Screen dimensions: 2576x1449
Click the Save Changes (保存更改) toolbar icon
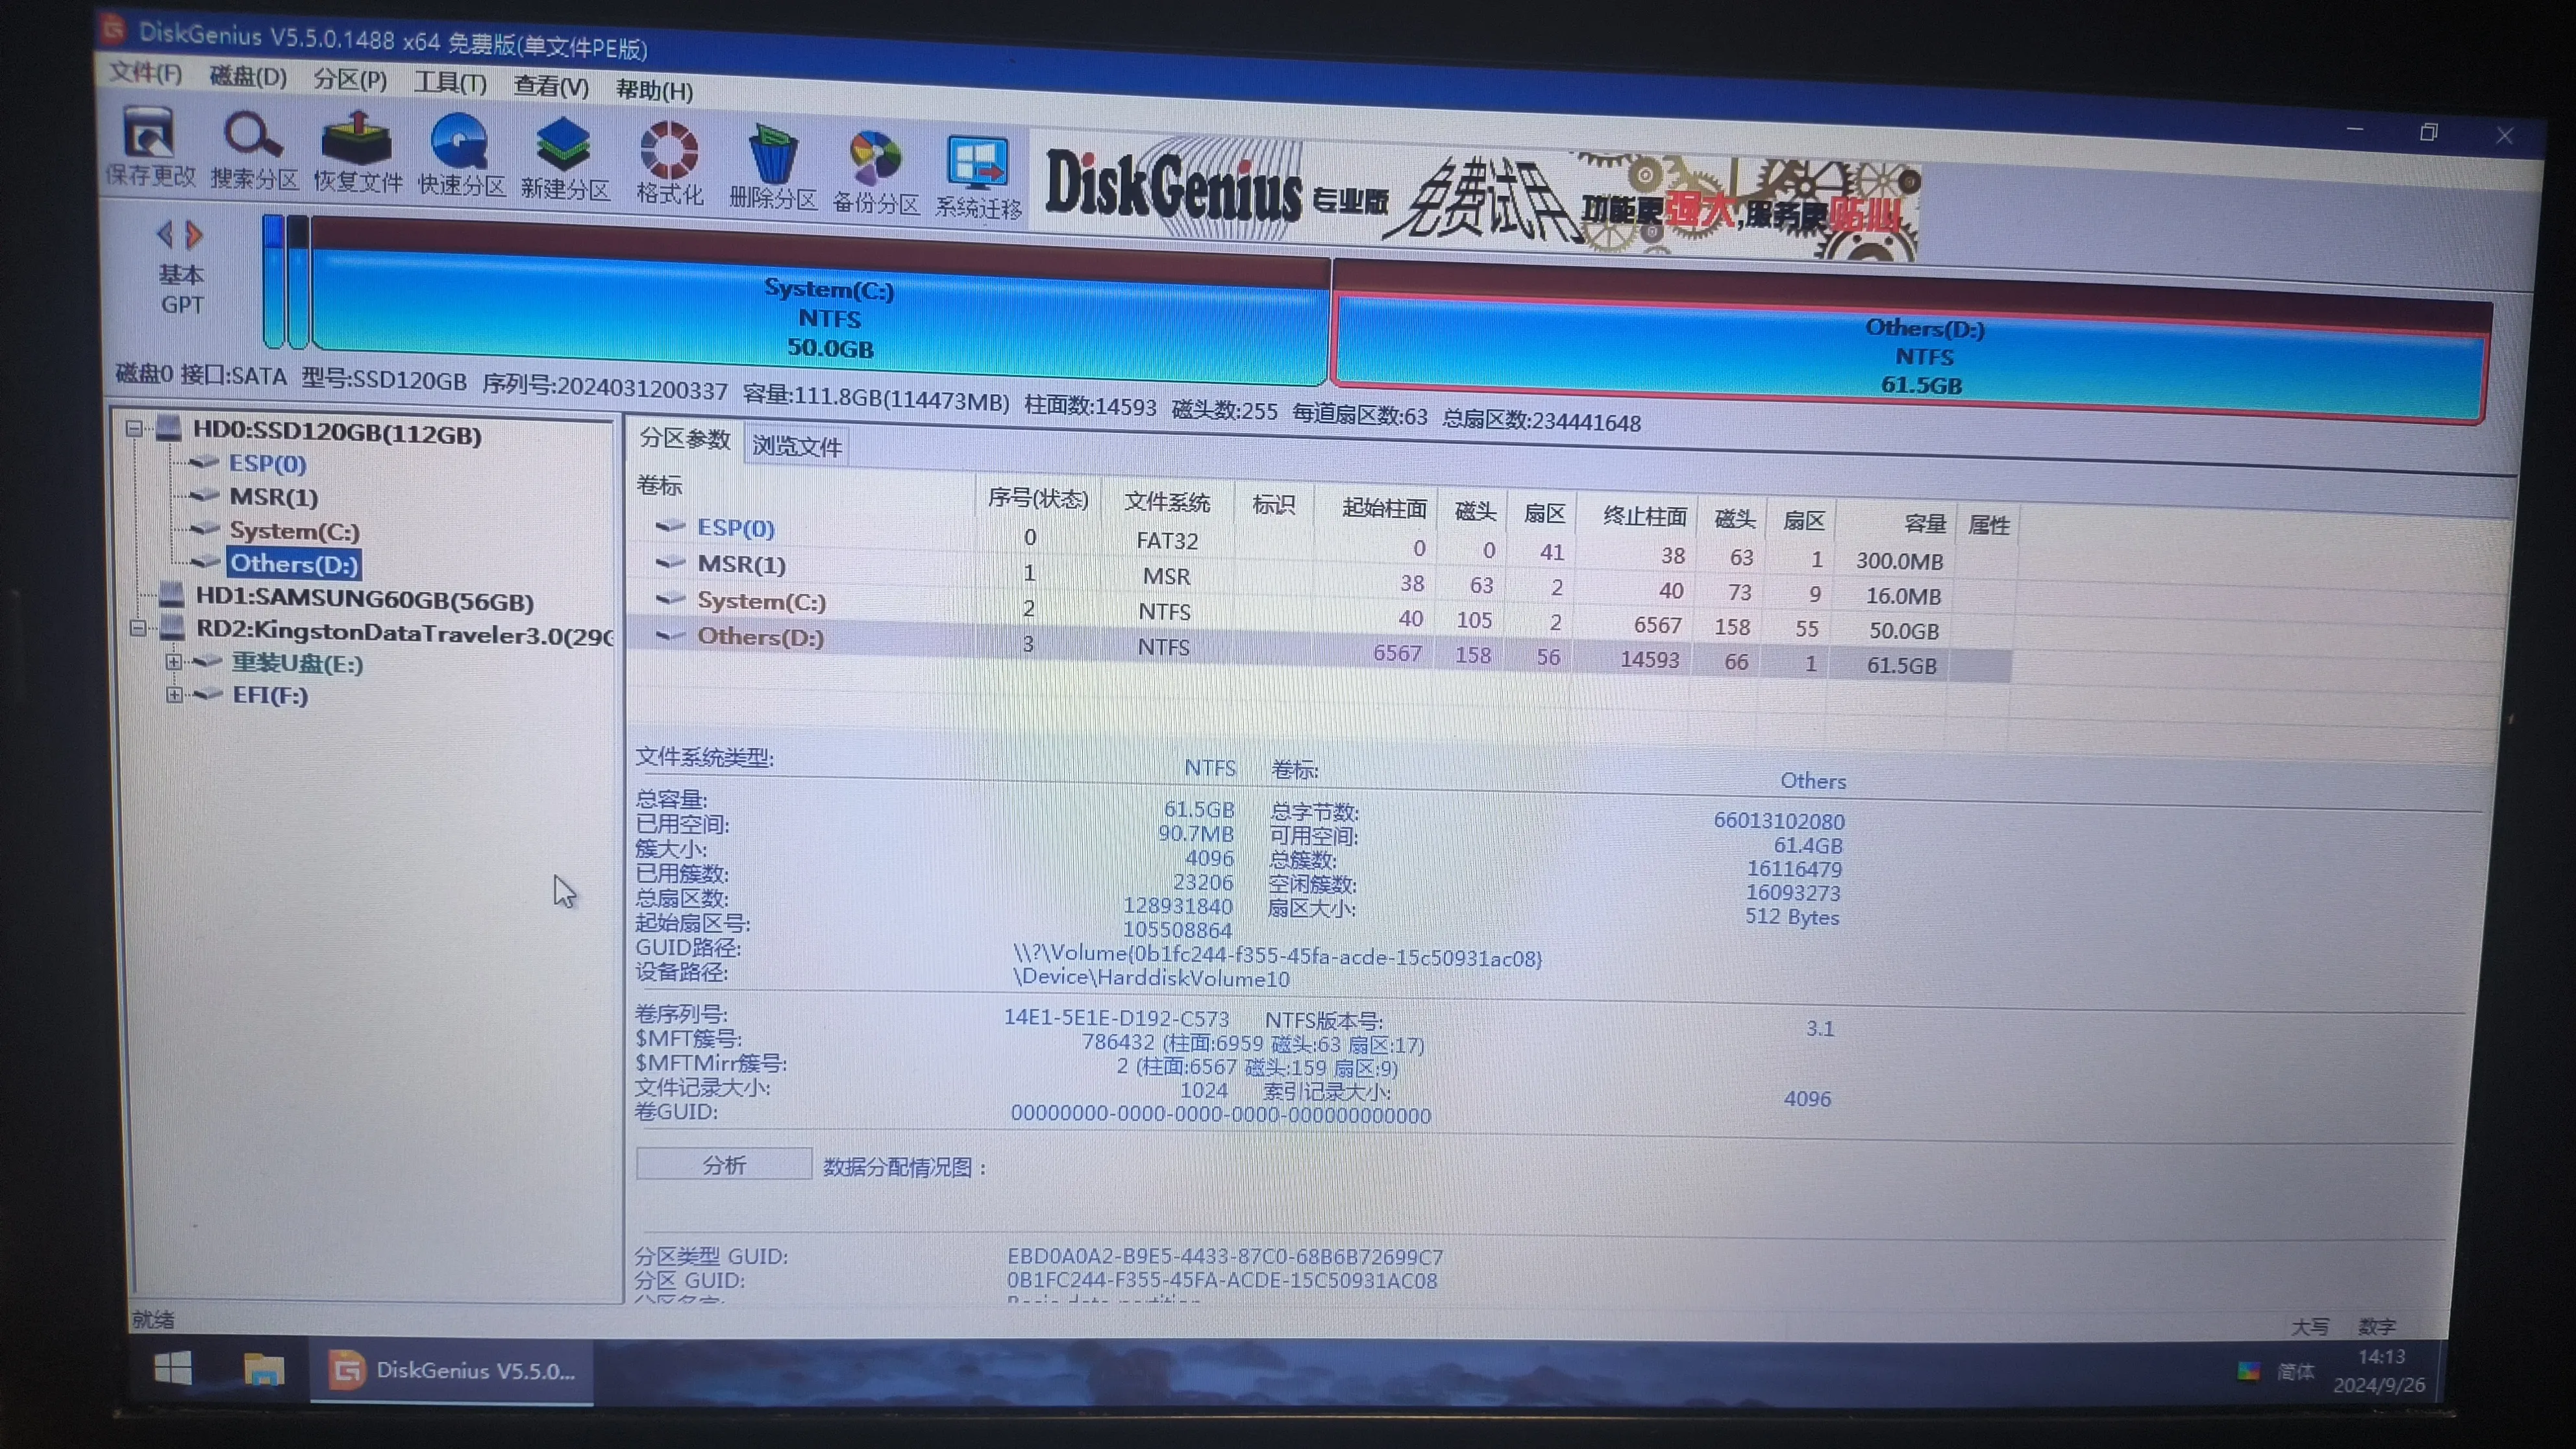click(150, 146)
